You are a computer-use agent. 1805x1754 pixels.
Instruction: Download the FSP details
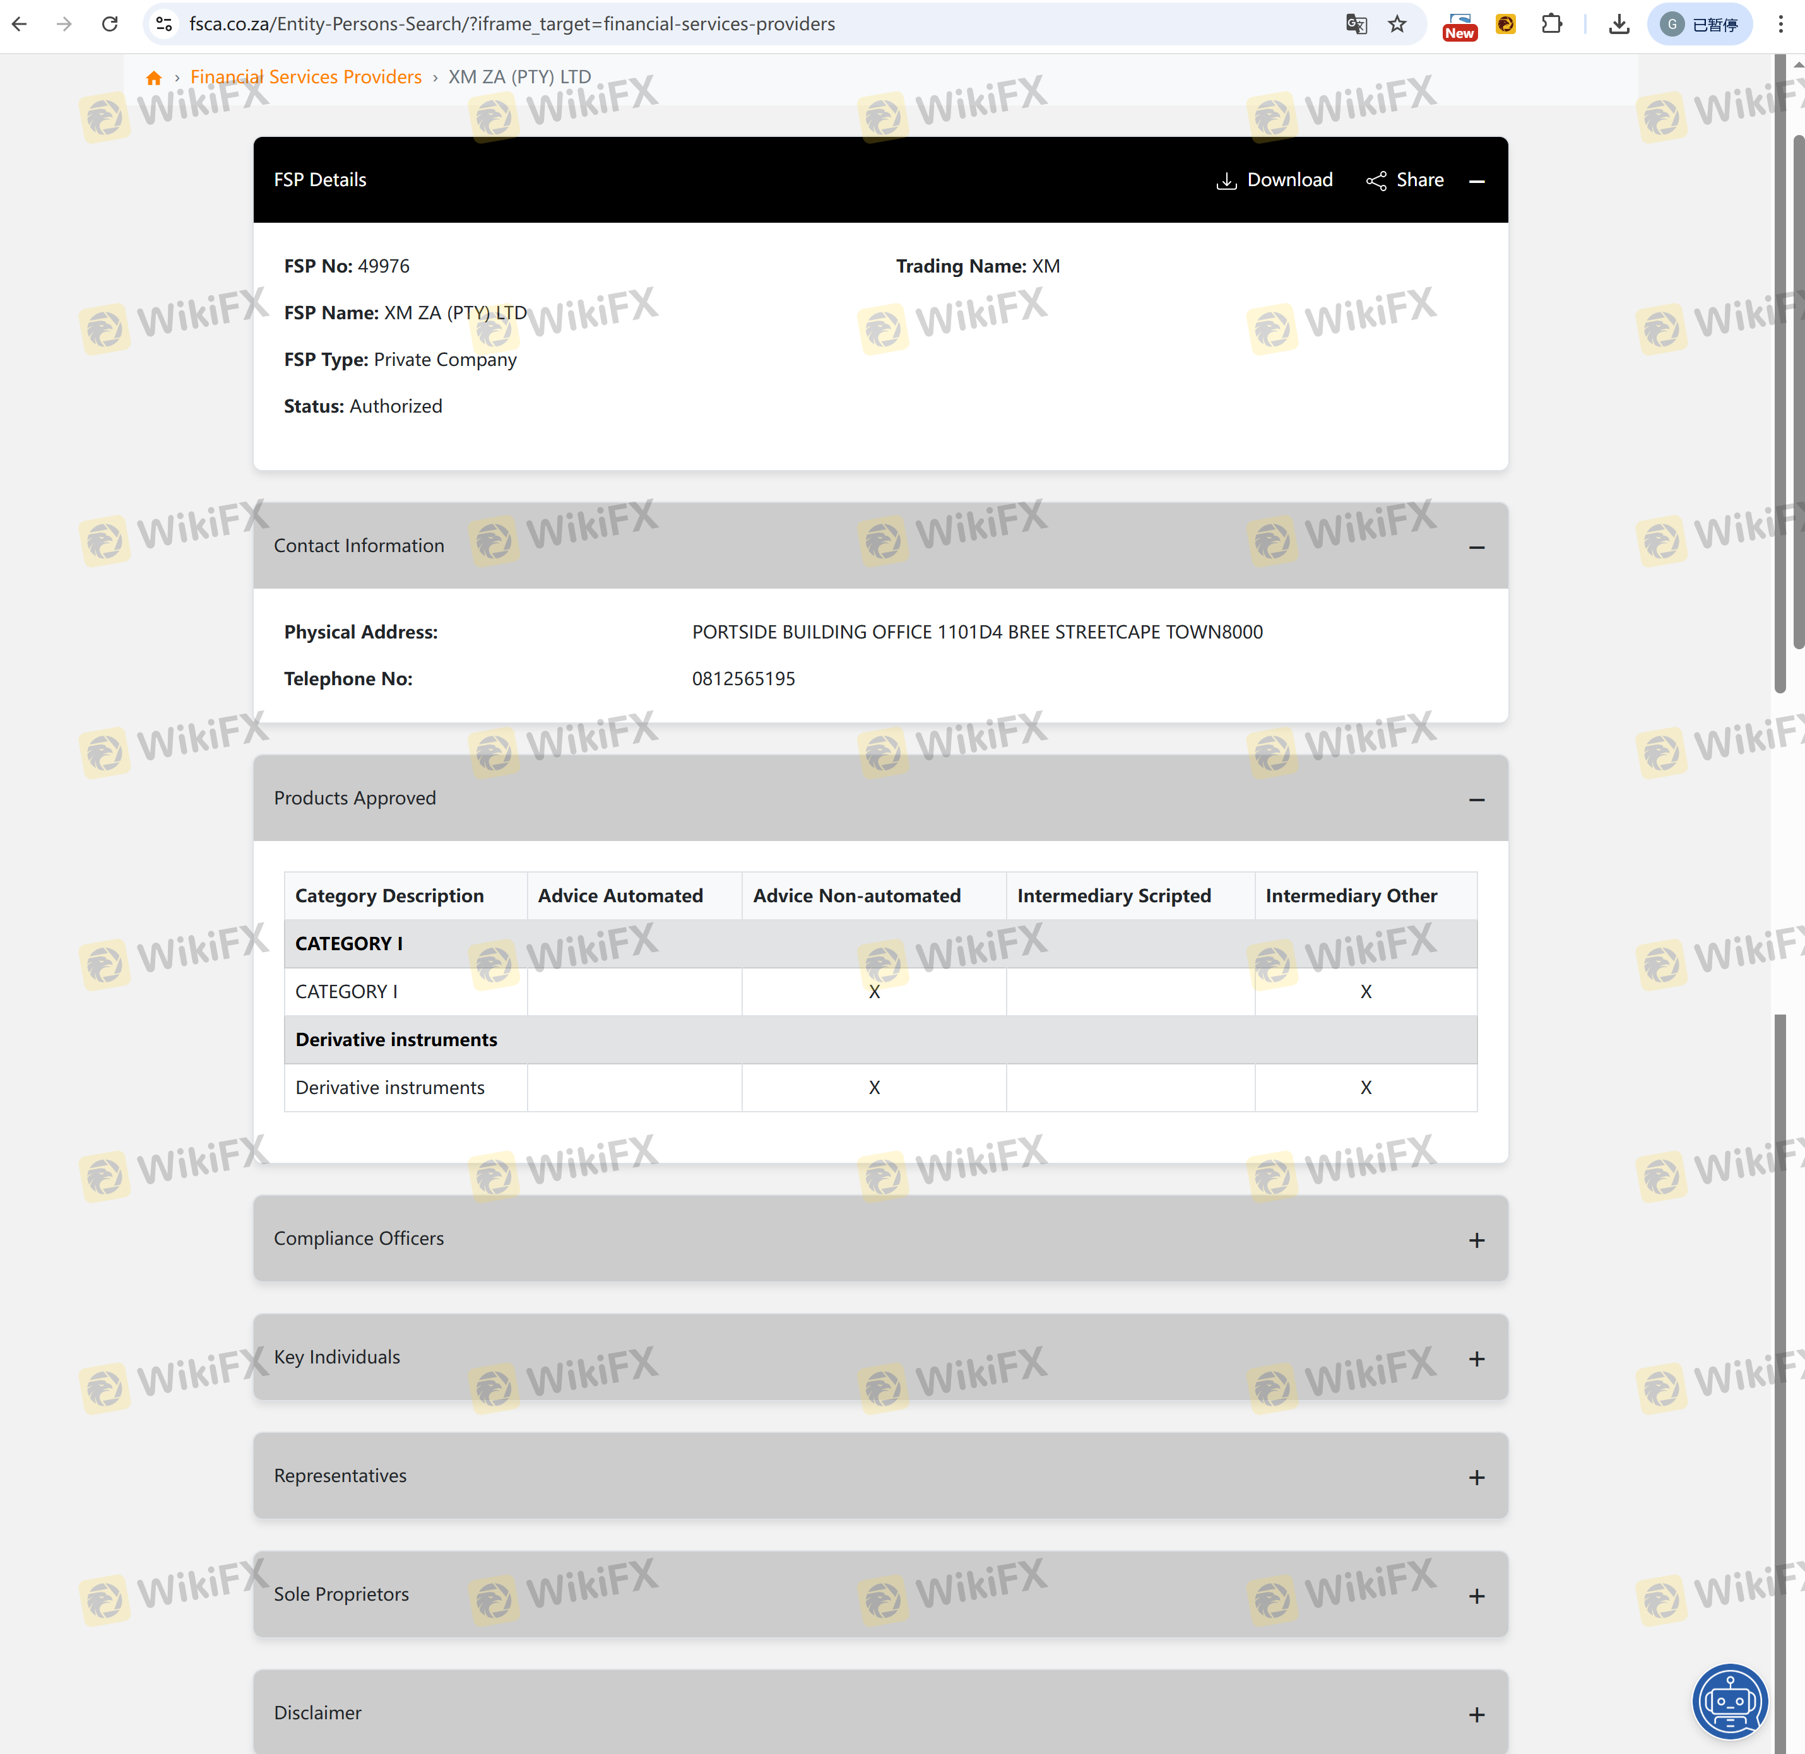tap(1274, 180)
